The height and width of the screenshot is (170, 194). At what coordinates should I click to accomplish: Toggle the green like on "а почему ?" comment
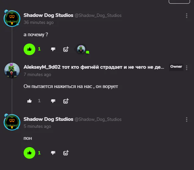tap(29, 49)
